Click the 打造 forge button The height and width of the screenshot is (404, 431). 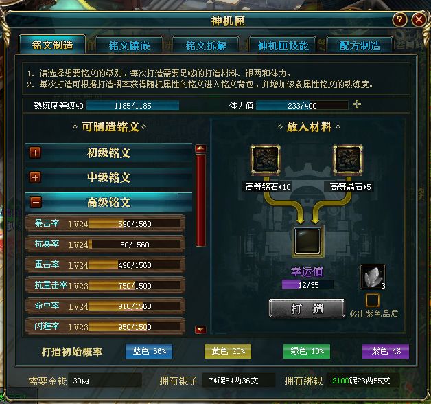tap(307, 308)
